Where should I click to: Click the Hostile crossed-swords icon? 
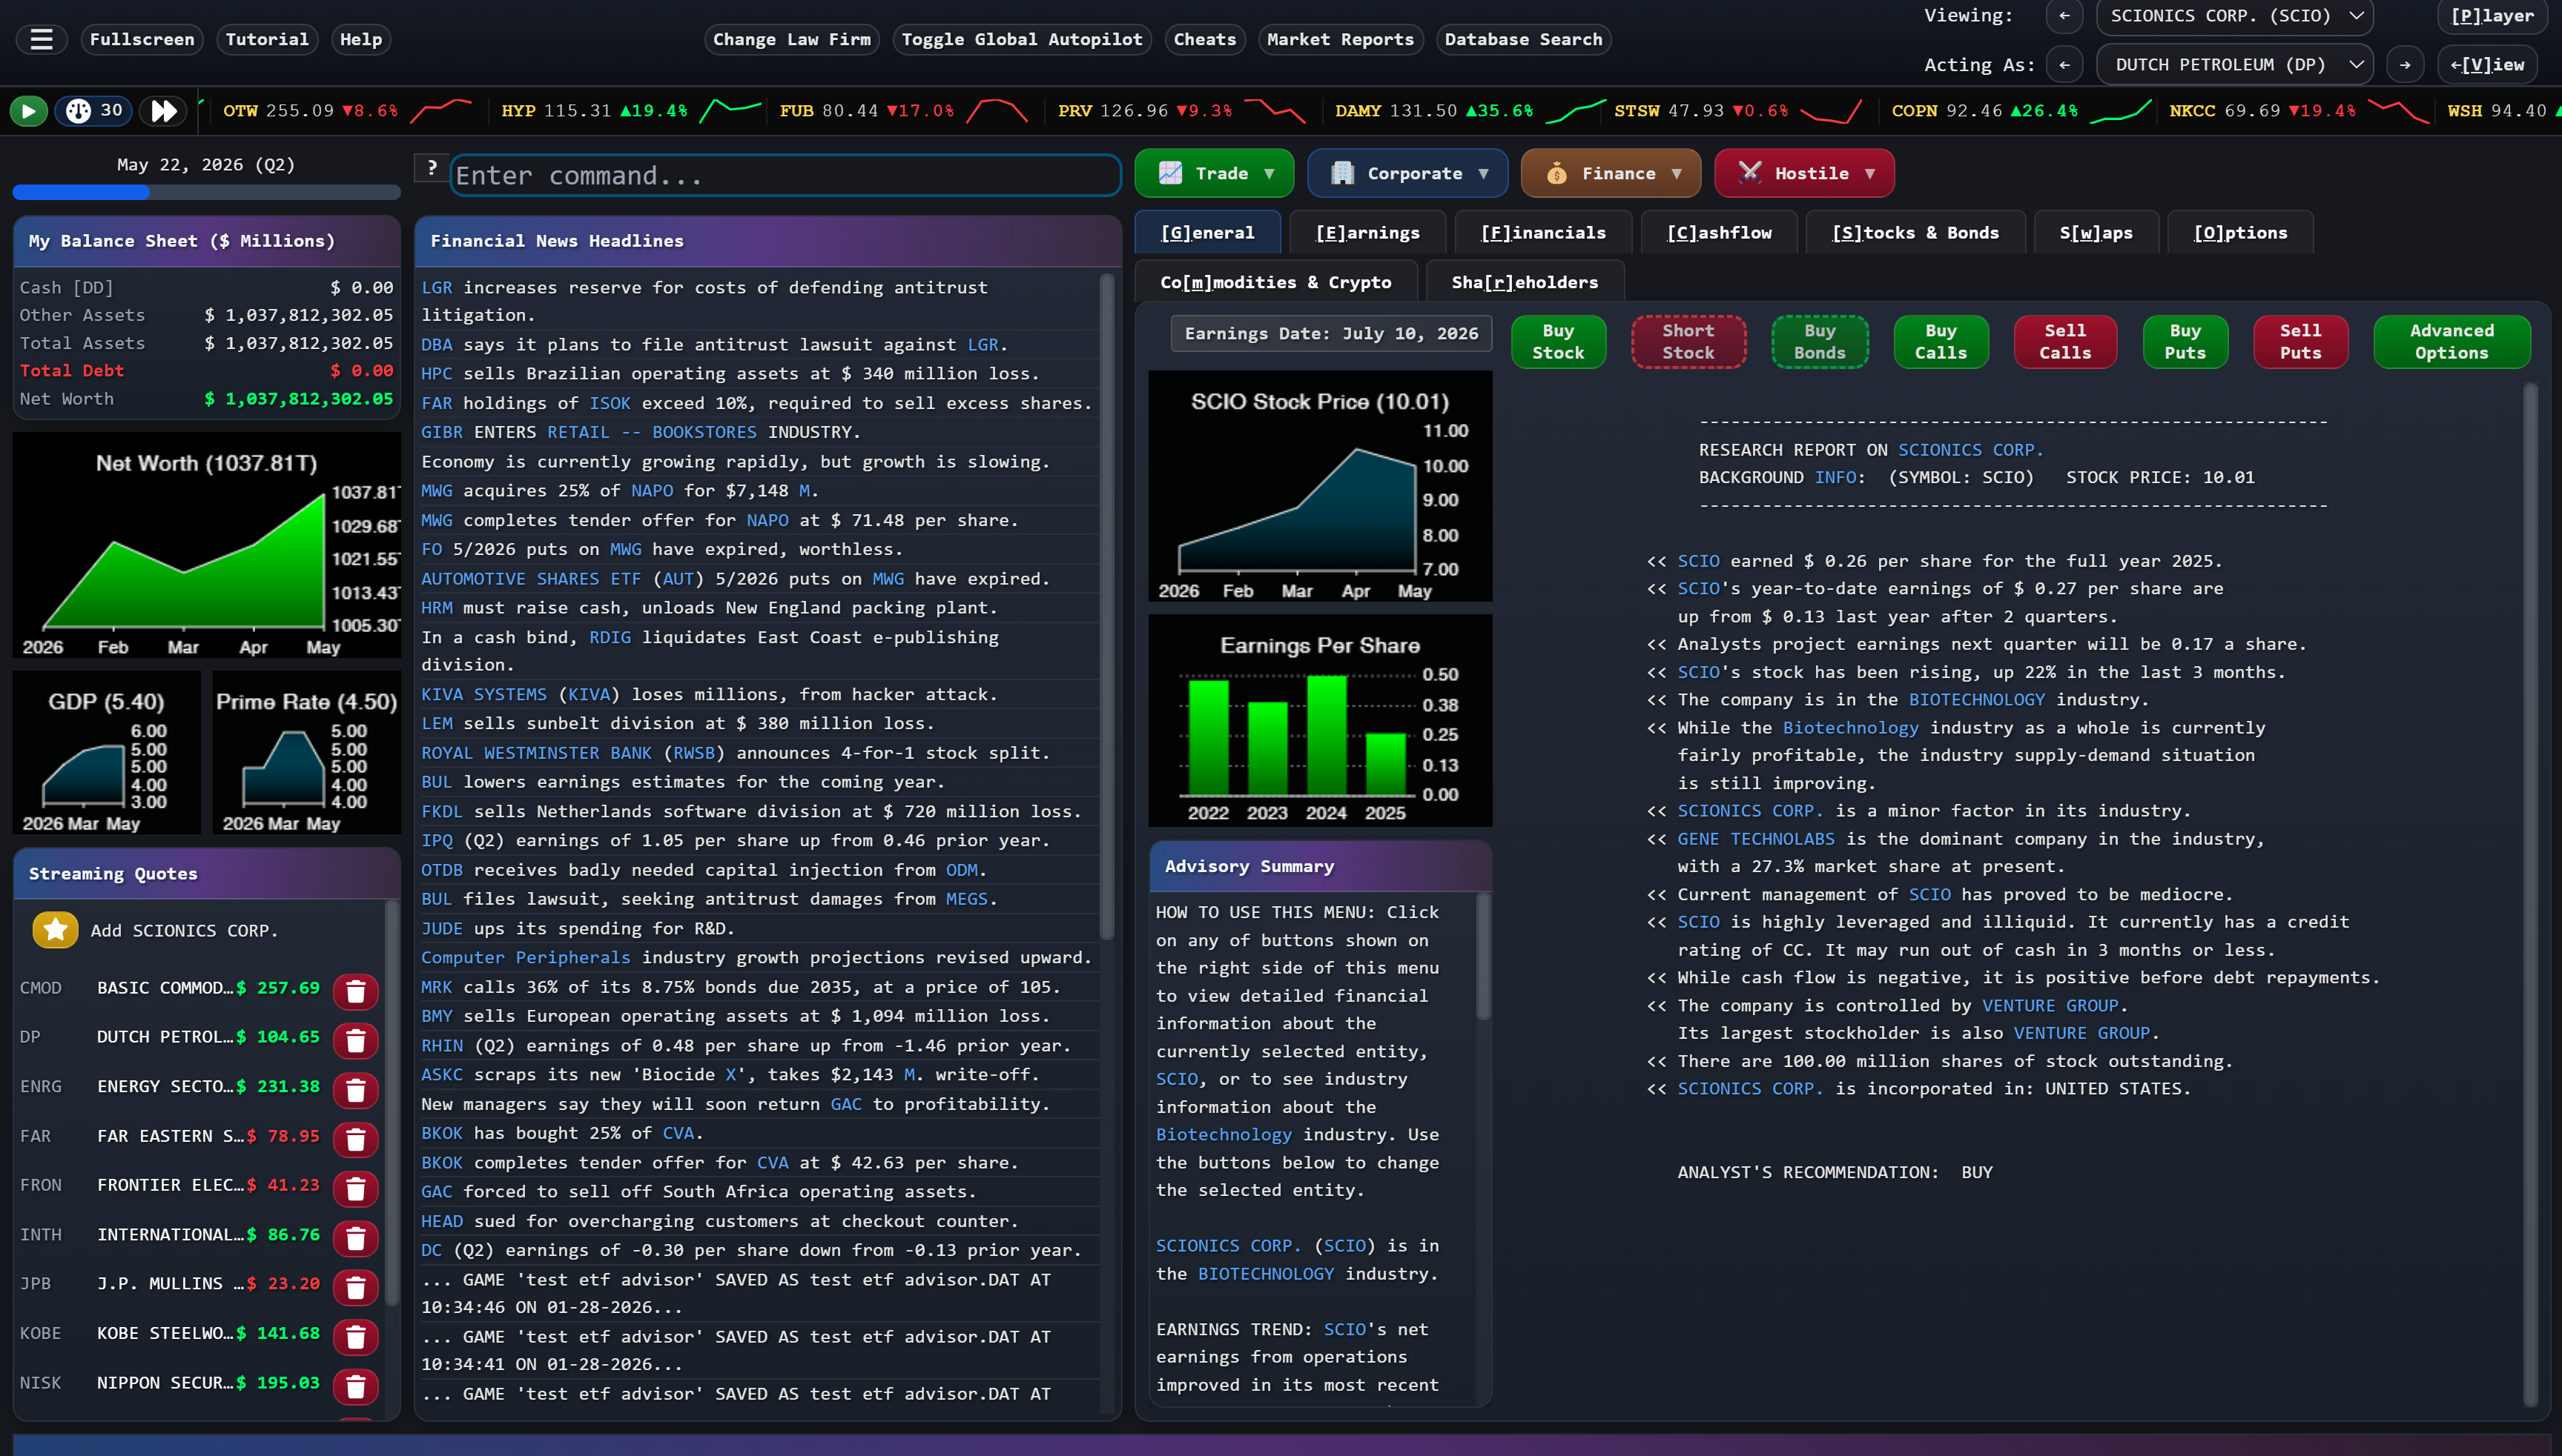pos(1750,173)
